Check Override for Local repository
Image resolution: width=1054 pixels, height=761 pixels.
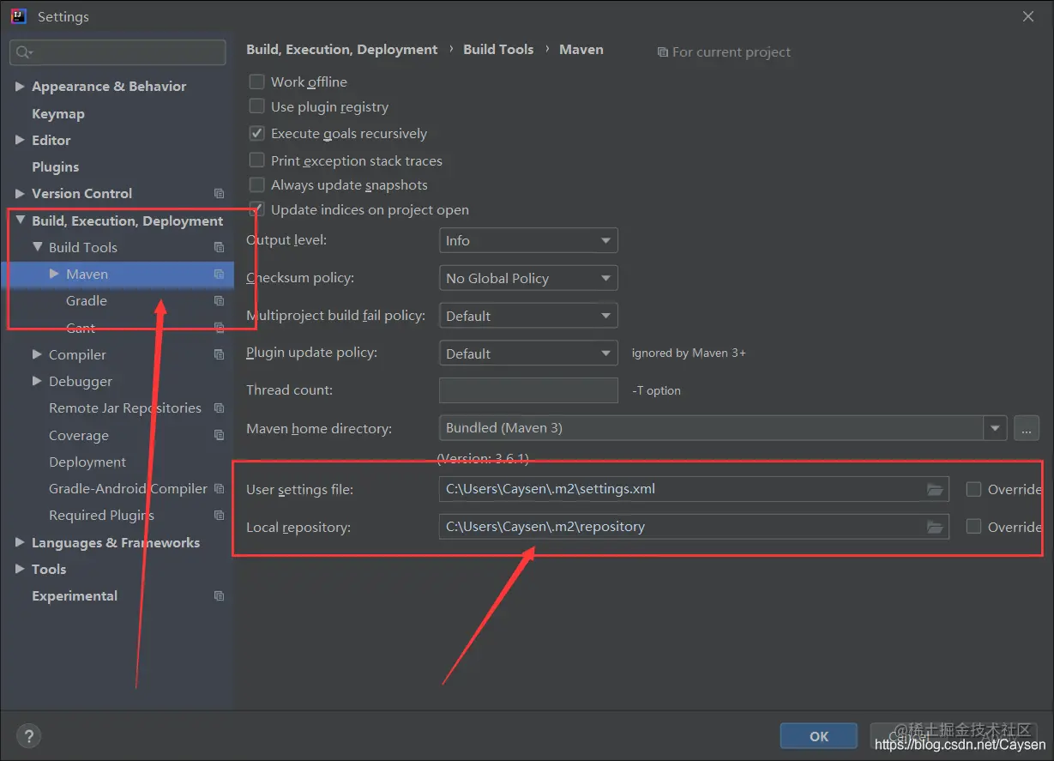973,527
